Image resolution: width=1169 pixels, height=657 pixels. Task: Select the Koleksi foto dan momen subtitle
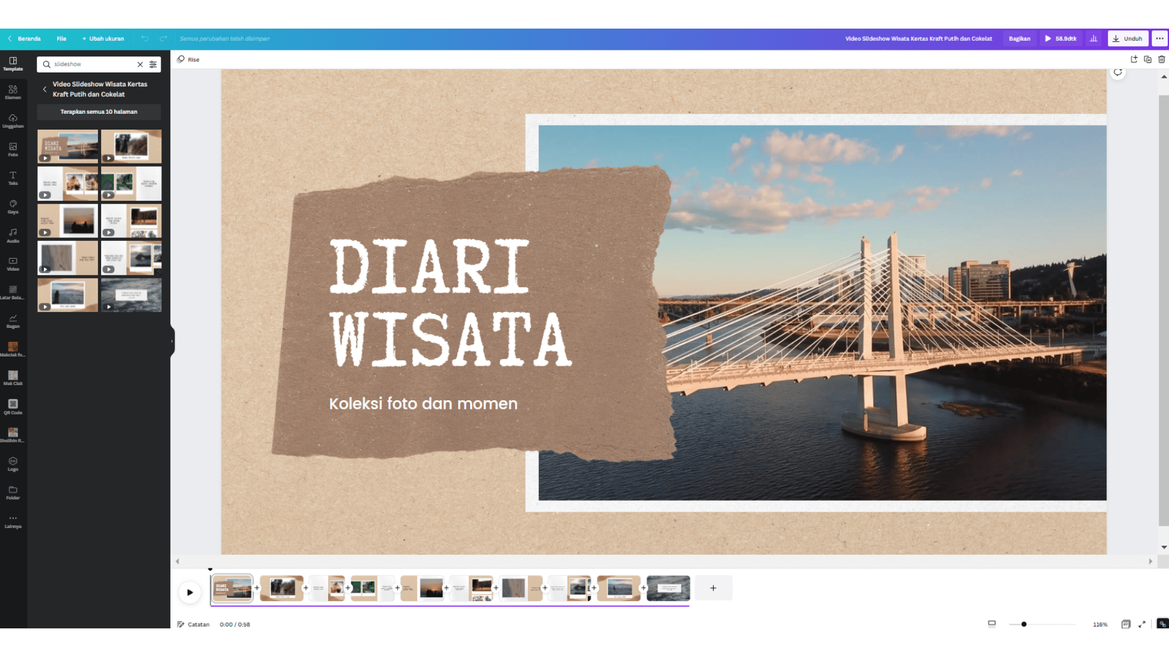(x=423, y=404)
